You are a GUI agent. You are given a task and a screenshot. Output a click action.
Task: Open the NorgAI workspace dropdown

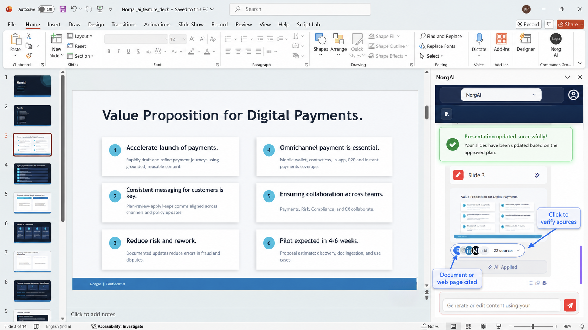[x=501, y=95]
